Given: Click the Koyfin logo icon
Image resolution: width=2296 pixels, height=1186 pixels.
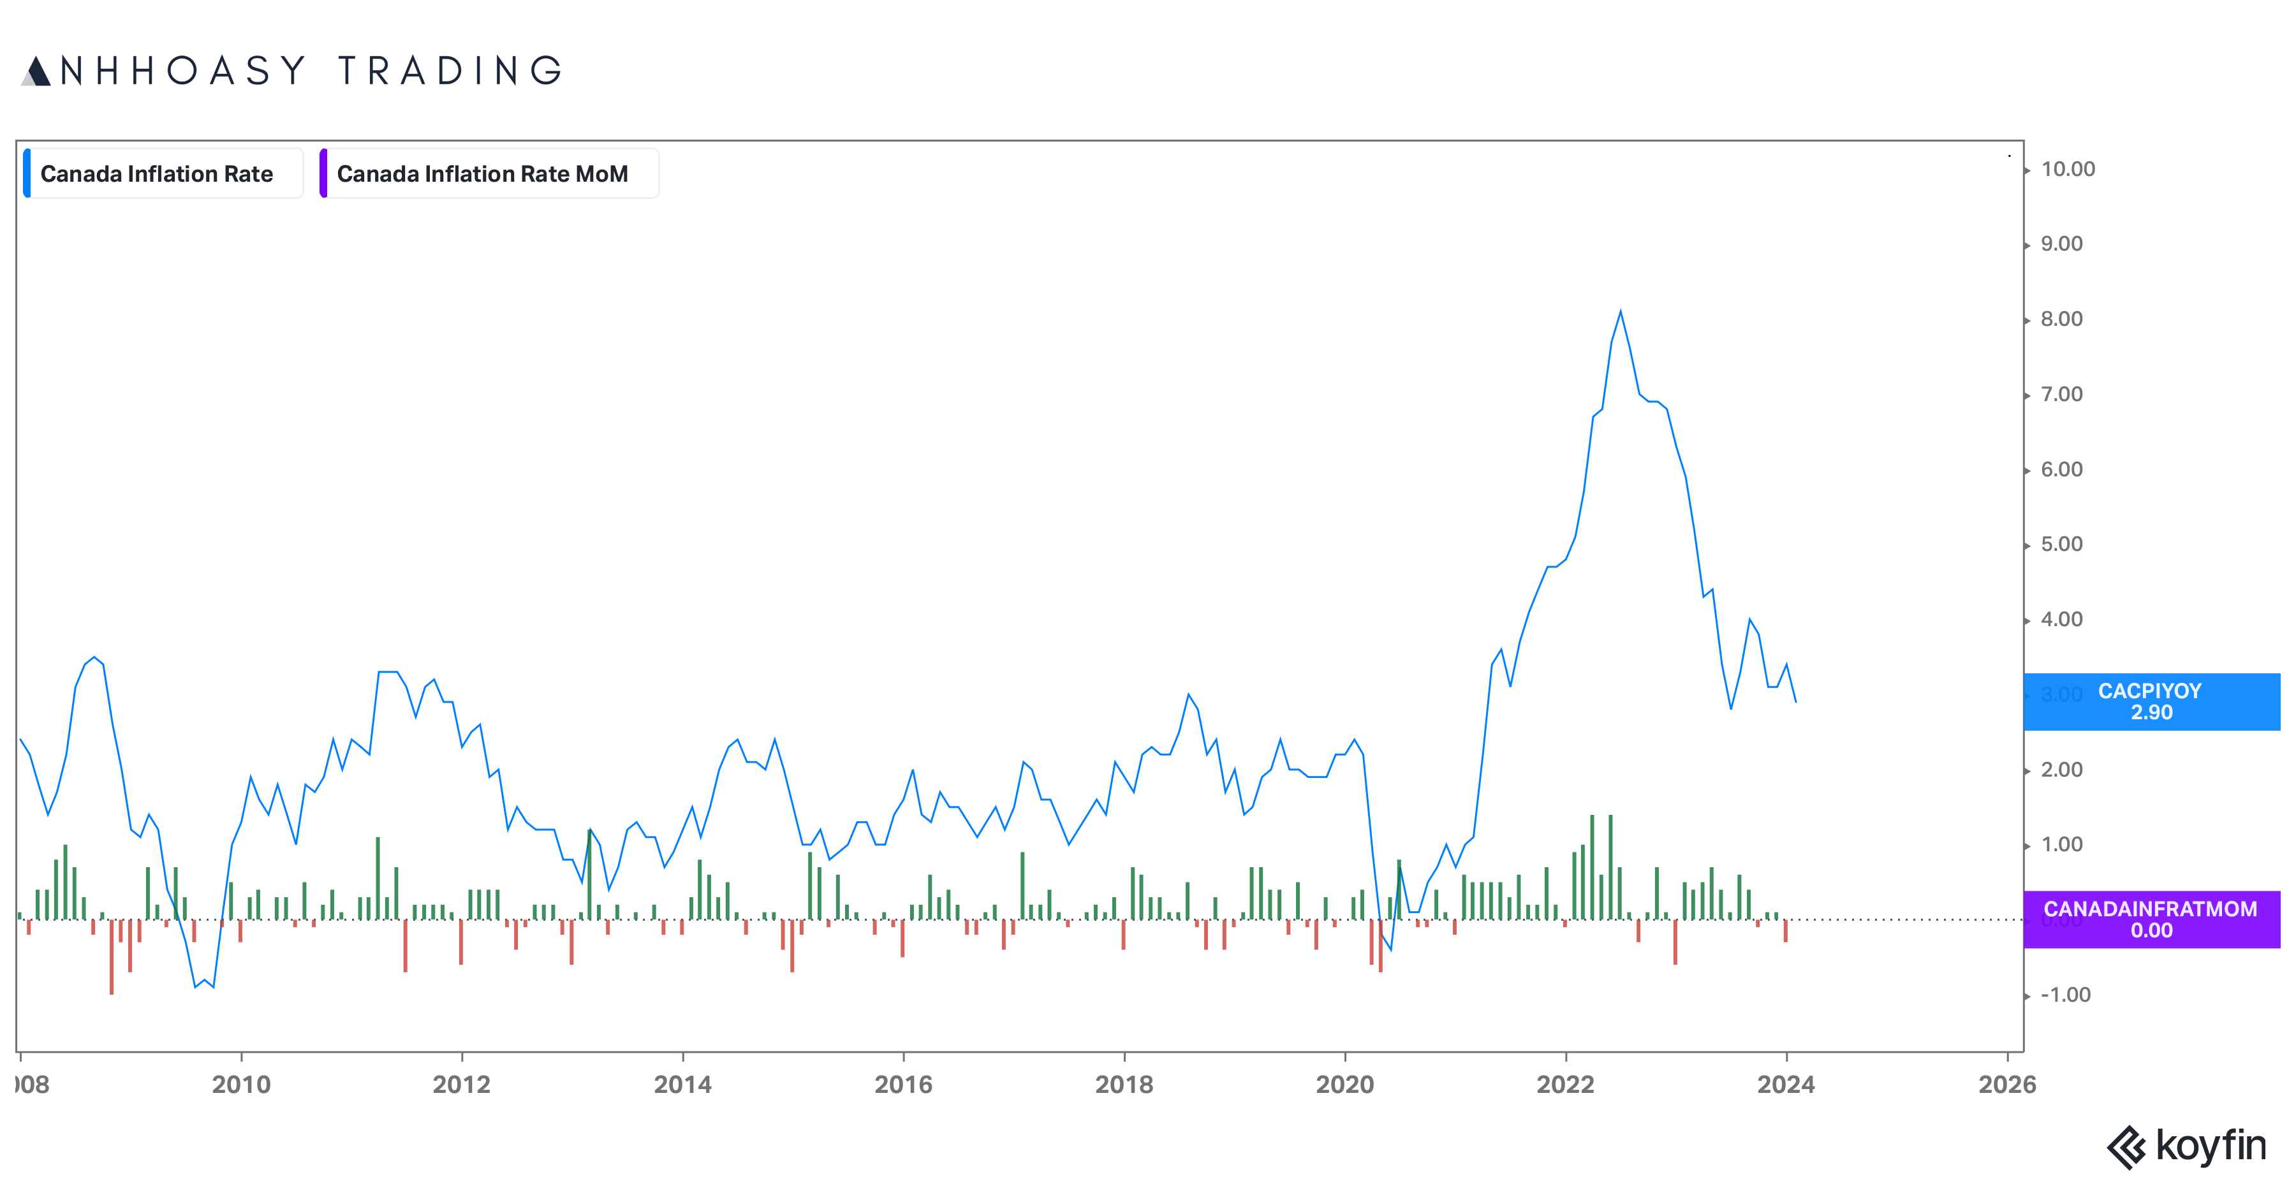Looking at the screenshot, I should click(2126, 1147).
